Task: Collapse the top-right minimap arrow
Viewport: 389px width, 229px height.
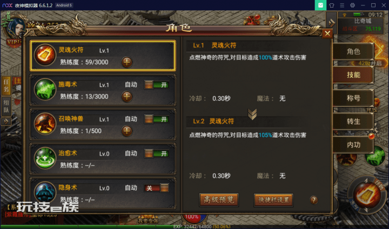Action: pyautogui.click(x=332, y=23)
